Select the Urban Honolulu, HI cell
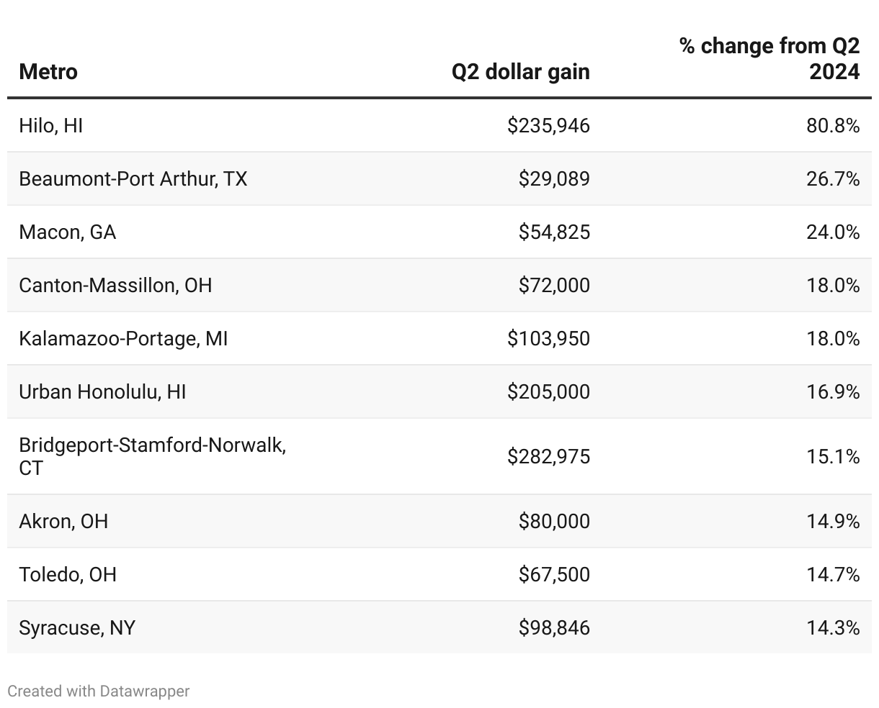 pos(102,392)
